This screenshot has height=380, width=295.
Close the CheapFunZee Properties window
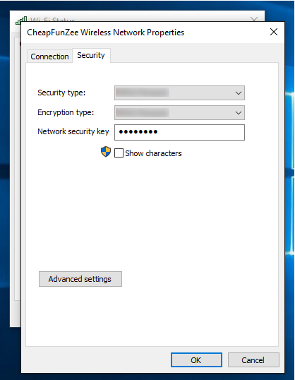coord(274,32)
